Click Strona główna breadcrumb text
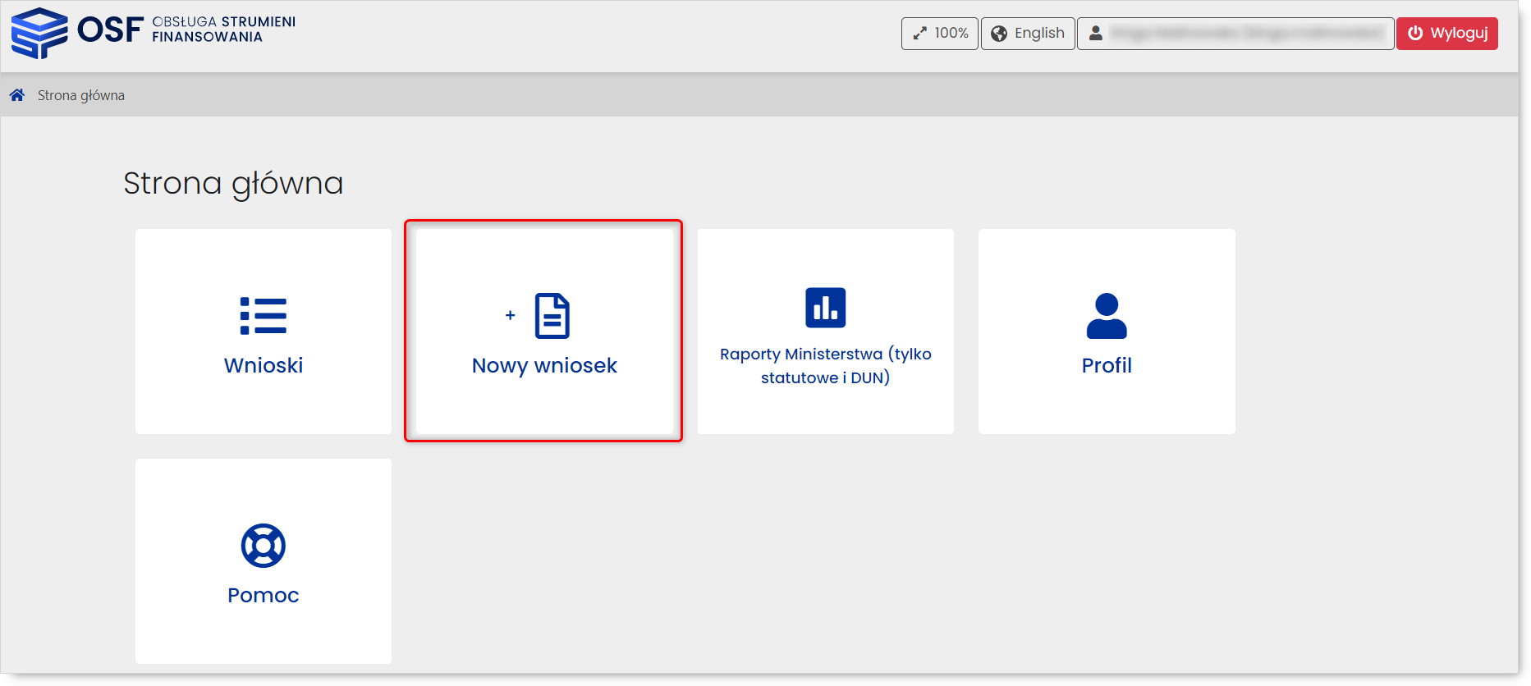1531x686 pixels. (81, 95)
